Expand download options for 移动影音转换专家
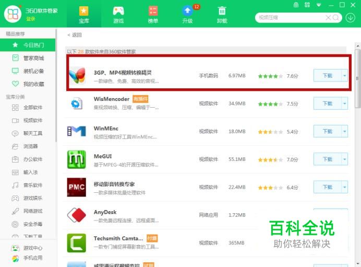 [345, 187]
